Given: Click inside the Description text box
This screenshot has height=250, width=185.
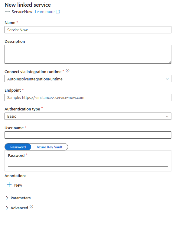Looking at the screenshot, I should pyautogui.click(x=88, y=54).
